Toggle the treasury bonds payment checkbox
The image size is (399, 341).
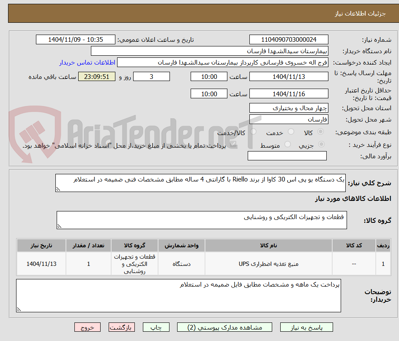point(233,145)
